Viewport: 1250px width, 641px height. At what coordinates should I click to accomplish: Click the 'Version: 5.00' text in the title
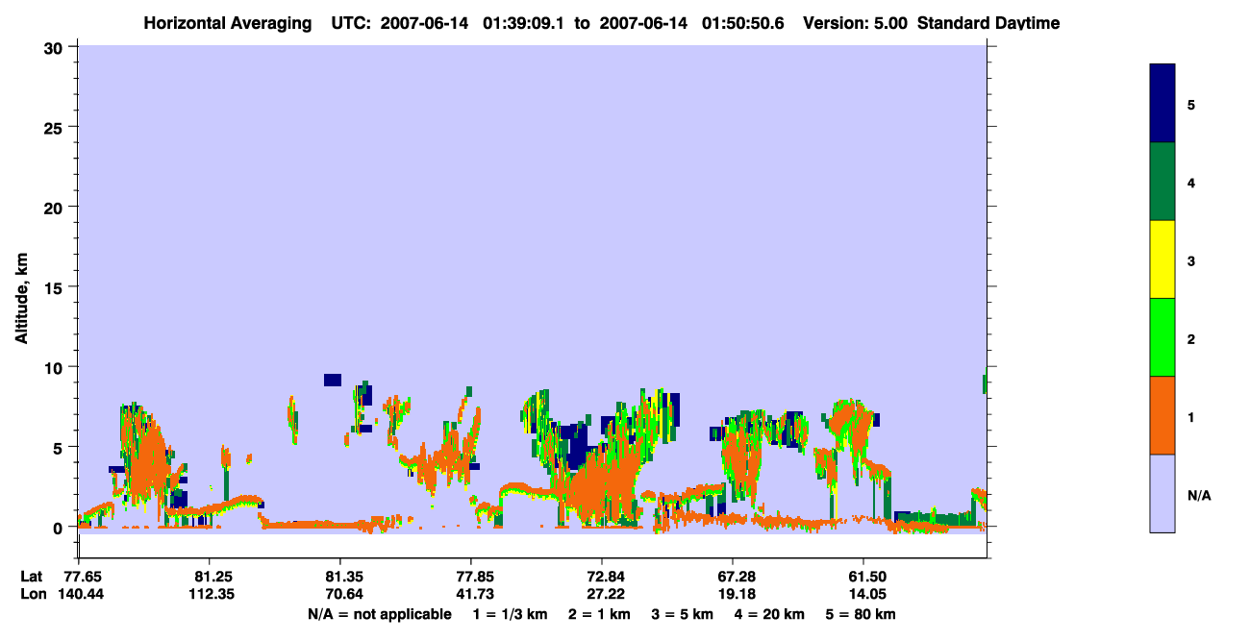[x=853, y=23]
